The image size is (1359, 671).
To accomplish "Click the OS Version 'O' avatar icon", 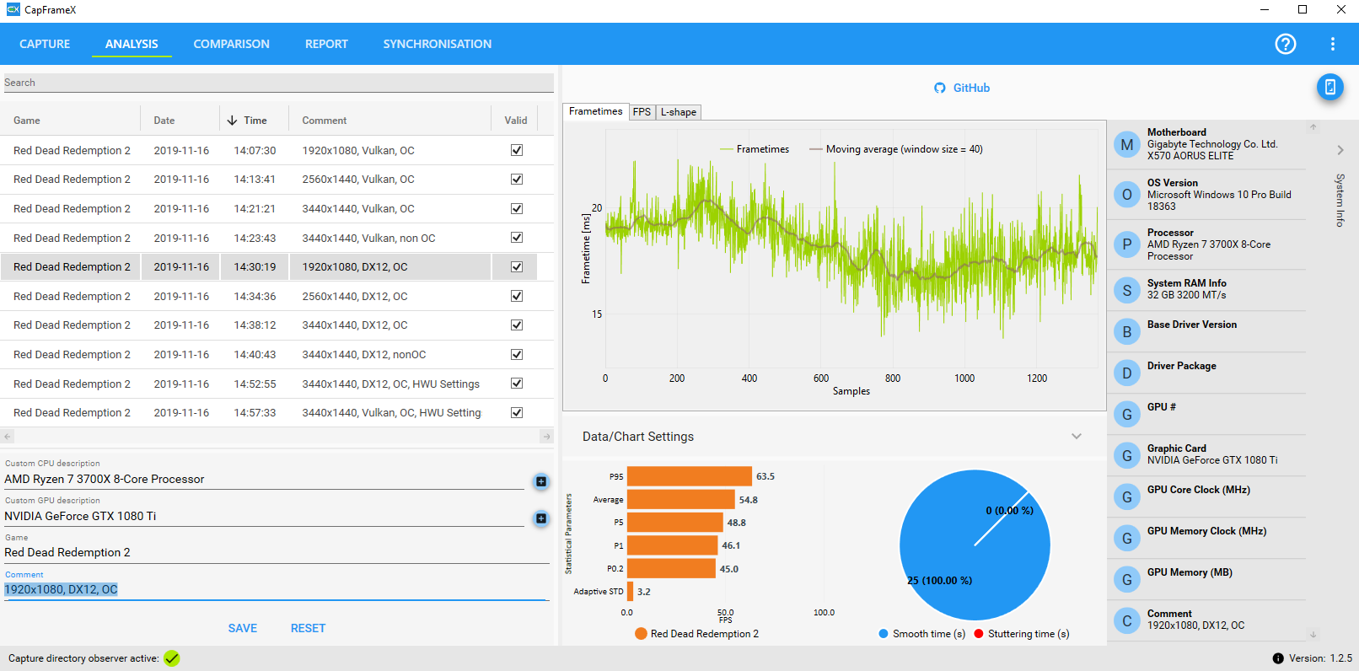I will pyautogui.click(x=1126, y=195).
